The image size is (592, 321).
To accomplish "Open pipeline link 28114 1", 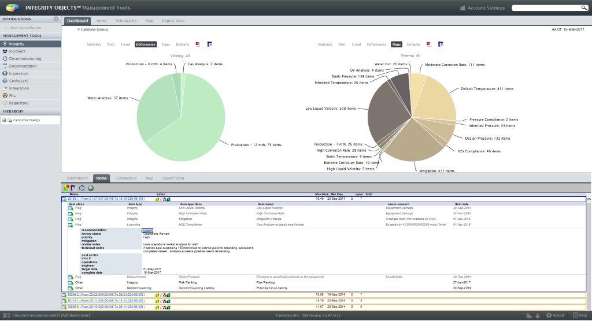I will pyautogui.click(x=106, y=301).
